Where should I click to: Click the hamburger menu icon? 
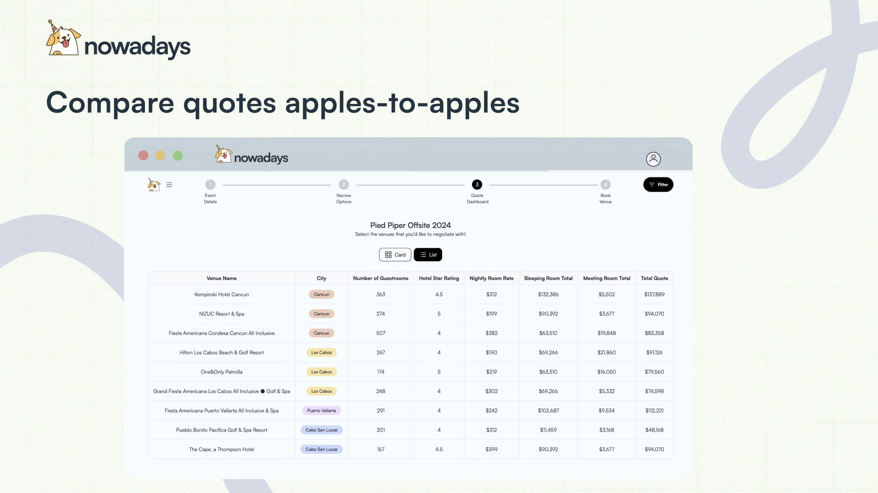(x=169, y=185)
